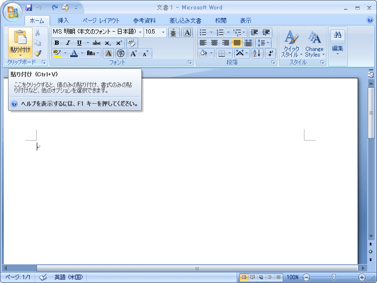Click クイック スタイル button
The image size is (377, 283).
[x=292, y=43]
